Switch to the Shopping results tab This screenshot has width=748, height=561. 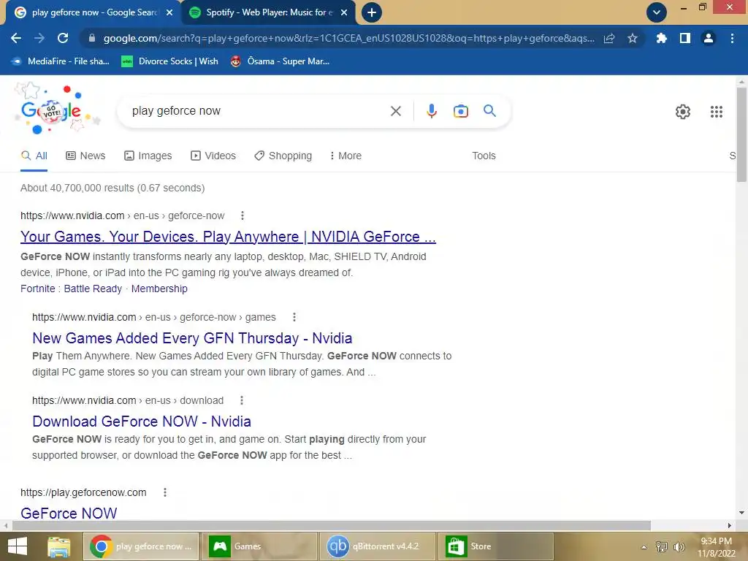[283, 156]
